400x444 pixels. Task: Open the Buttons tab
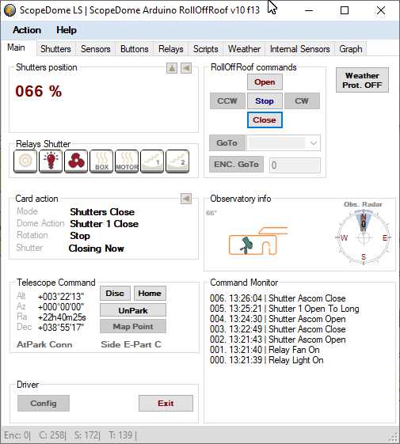[x=135, y=49]
